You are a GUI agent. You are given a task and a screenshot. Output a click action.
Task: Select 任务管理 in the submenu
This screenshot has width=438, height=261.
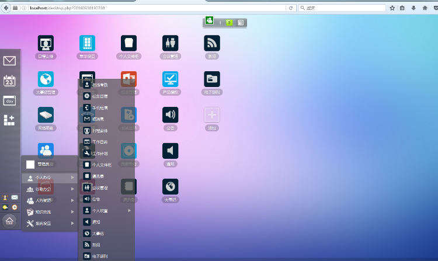[99, 96]
